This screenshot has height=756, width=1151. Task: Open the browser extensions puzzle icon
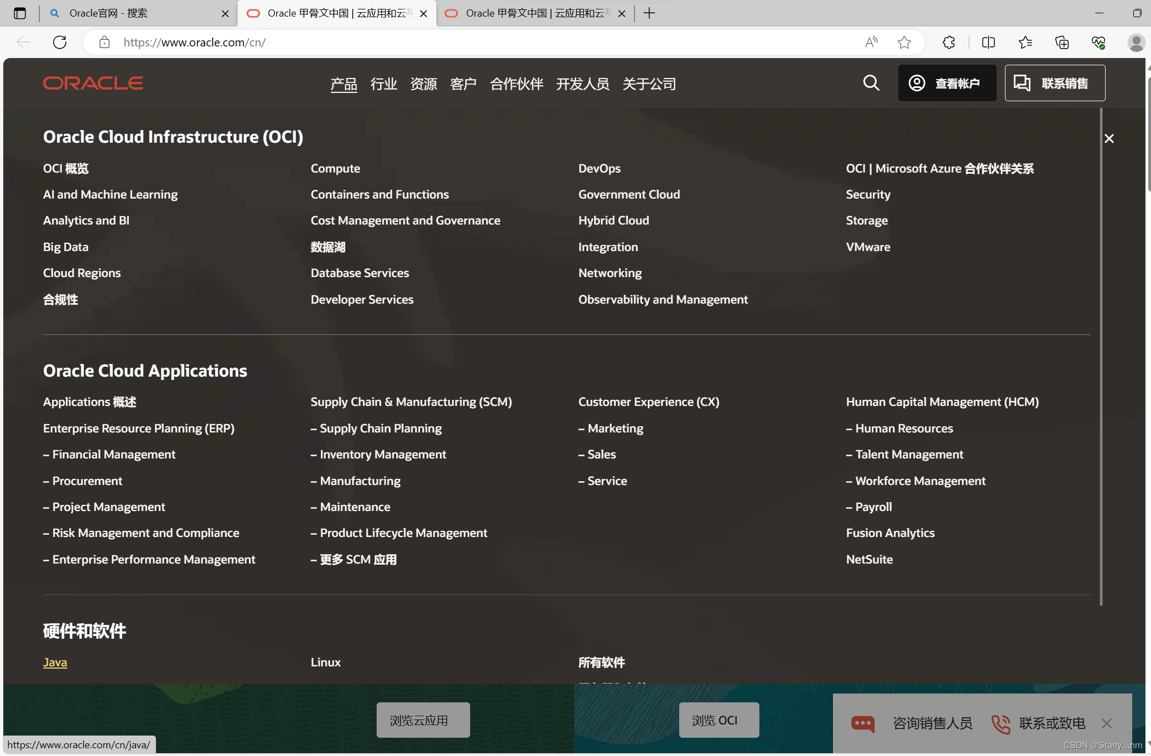pos(949,43)
